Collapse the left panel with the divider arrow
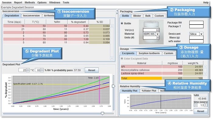 pyautogui.click(x=117, y=11)
